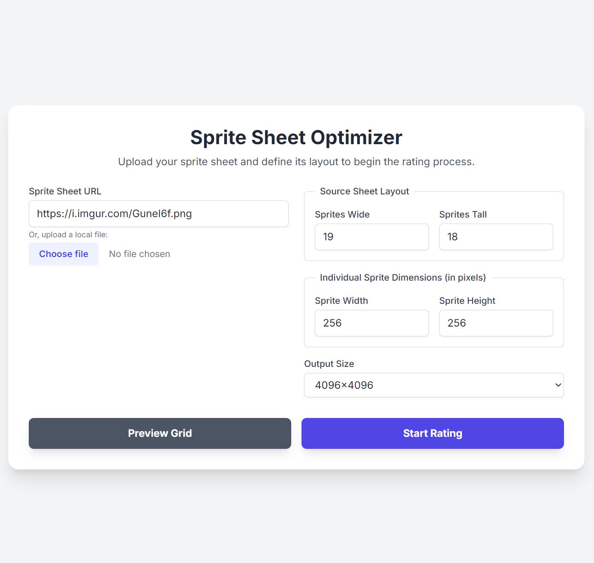Focus the Sprites Wide number field
Image resolution: width=594 pixels, height=563 pixels.
click(371, 237)
